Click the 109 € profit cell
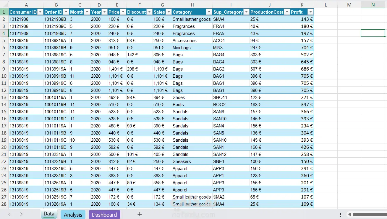 pos(302,204)
